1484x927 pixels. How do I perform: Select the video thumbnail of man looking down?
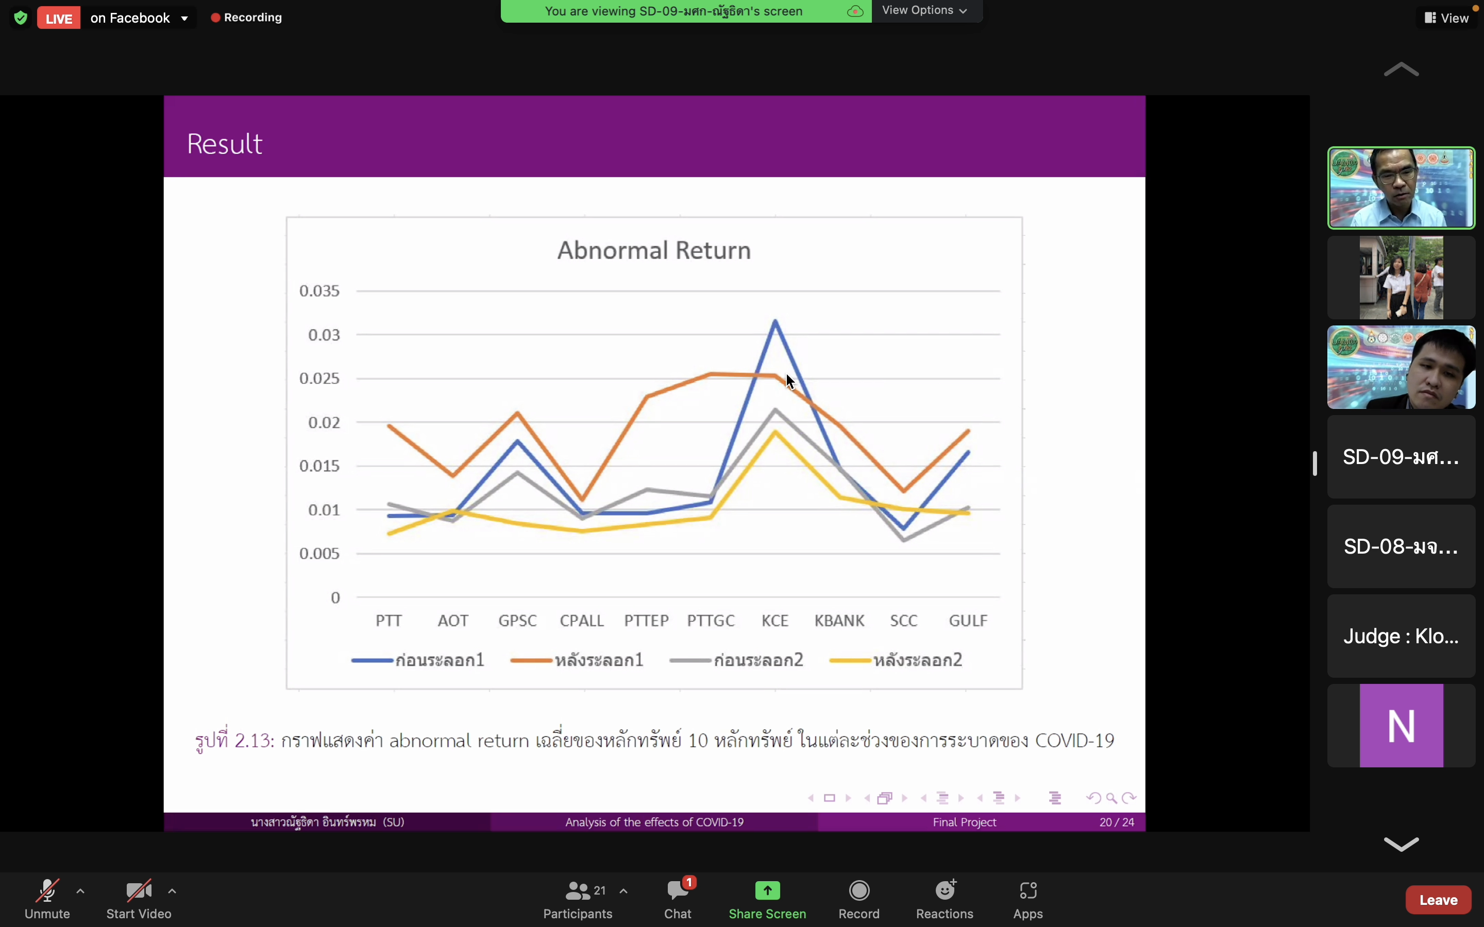point(1401,367)
